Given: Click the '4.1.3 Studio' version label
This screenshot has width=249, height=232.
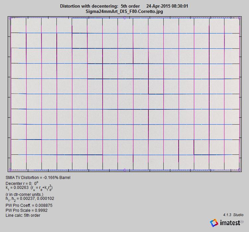Looking at the screenshot, I should pos(233,215).
